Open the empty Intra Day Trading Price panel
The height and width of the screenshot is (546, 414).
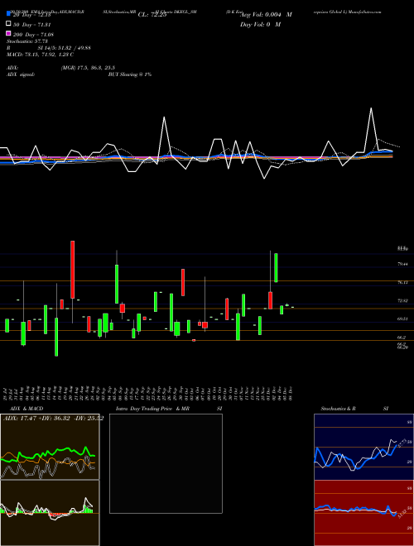click(x=166, y=463)
